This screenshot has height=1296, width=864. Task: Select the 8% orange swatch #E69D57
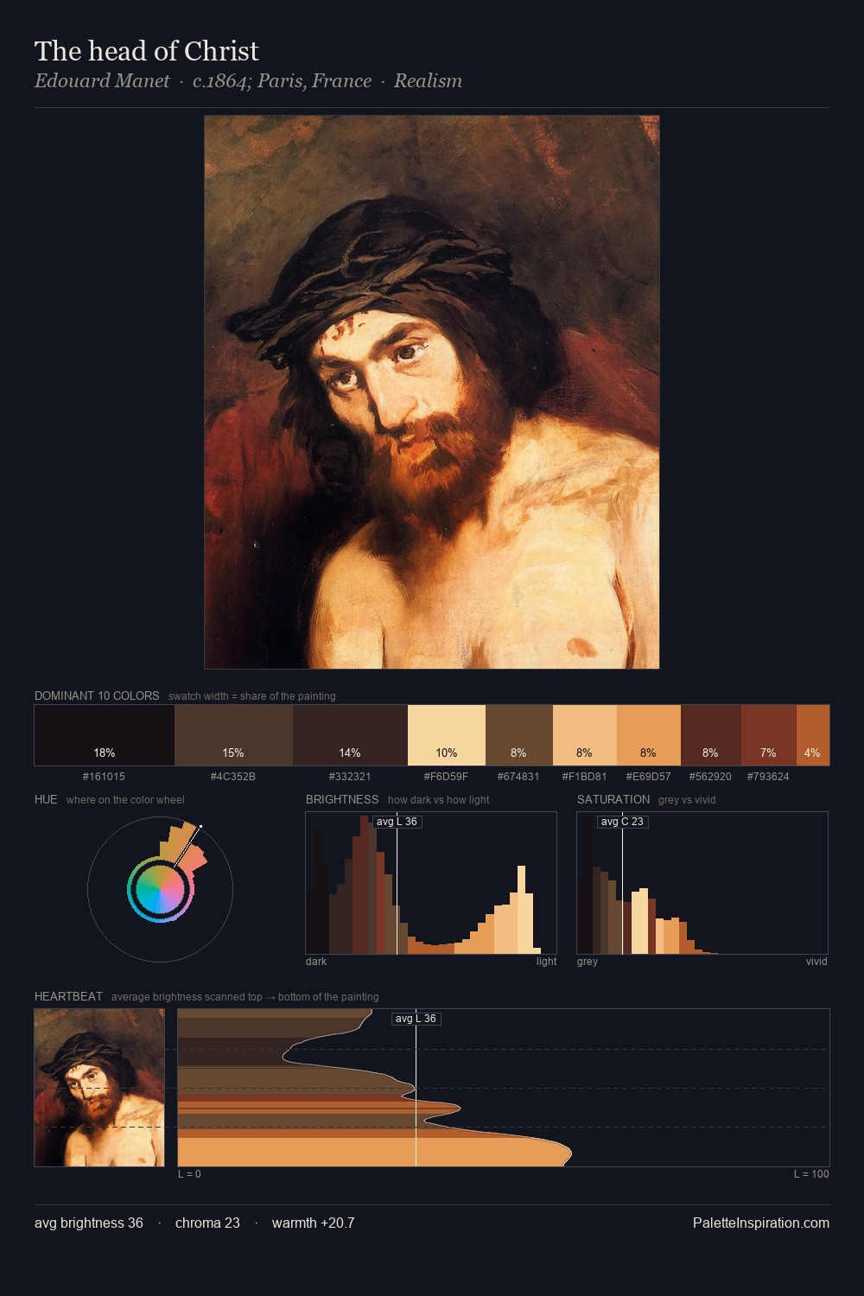pos(649,735)
